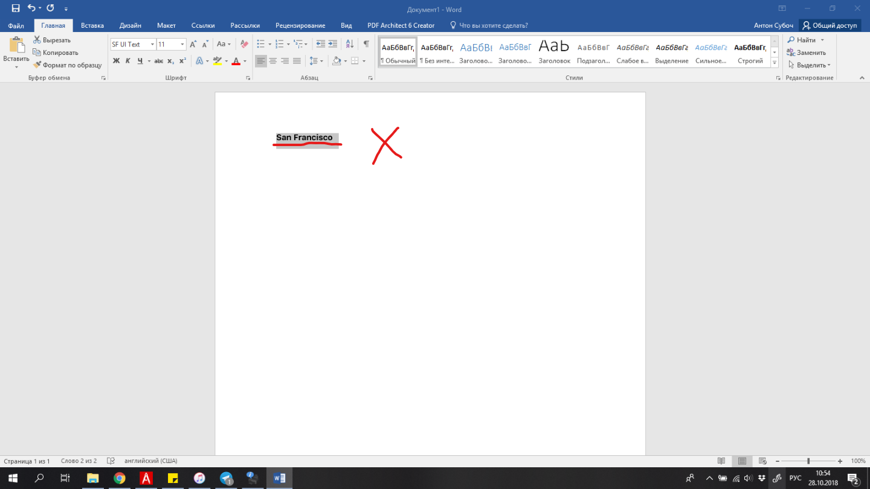Toggle bold (Ж) formatting
This screenshot has width=870, height=489.
[x=116, y=61]
